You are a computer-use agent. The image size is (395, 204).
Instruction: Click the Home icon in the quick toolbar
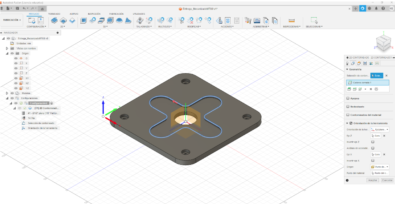coord(43,8)
